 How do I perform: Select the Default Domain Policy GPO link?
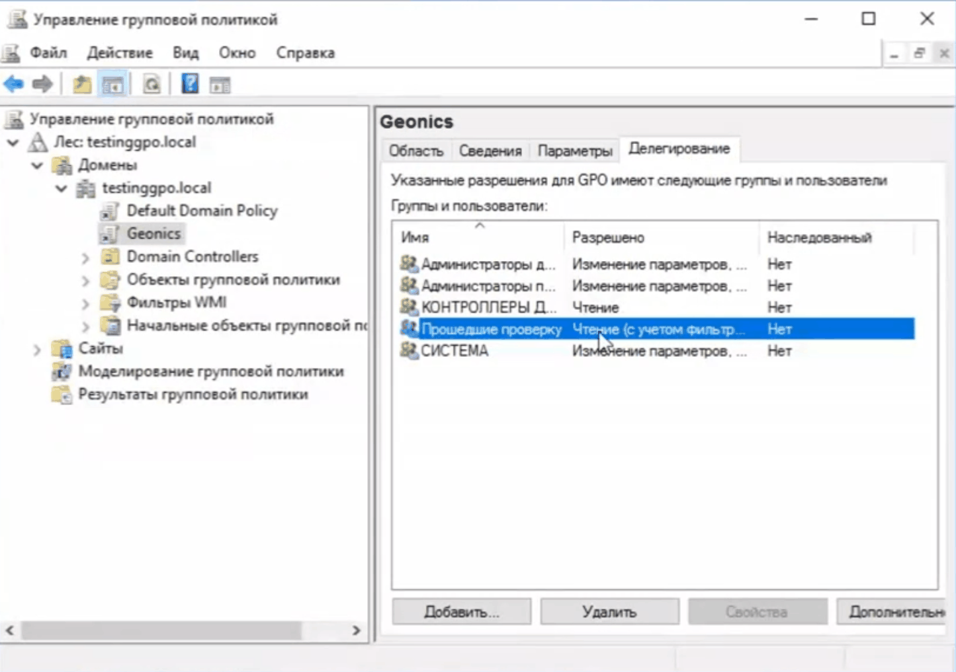[202, 211]
